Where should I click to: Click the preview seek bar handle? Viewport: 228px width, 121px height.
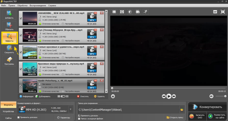pos(112,88)
